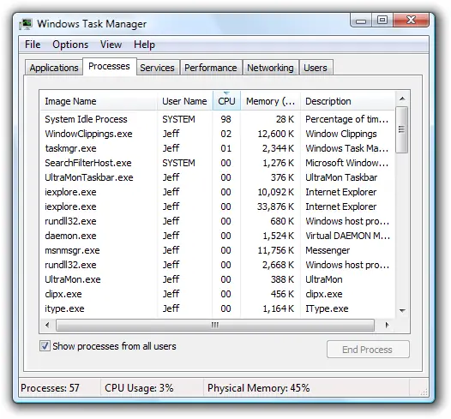Click the vertical scrollbar down arrow

tap(402, 310)
